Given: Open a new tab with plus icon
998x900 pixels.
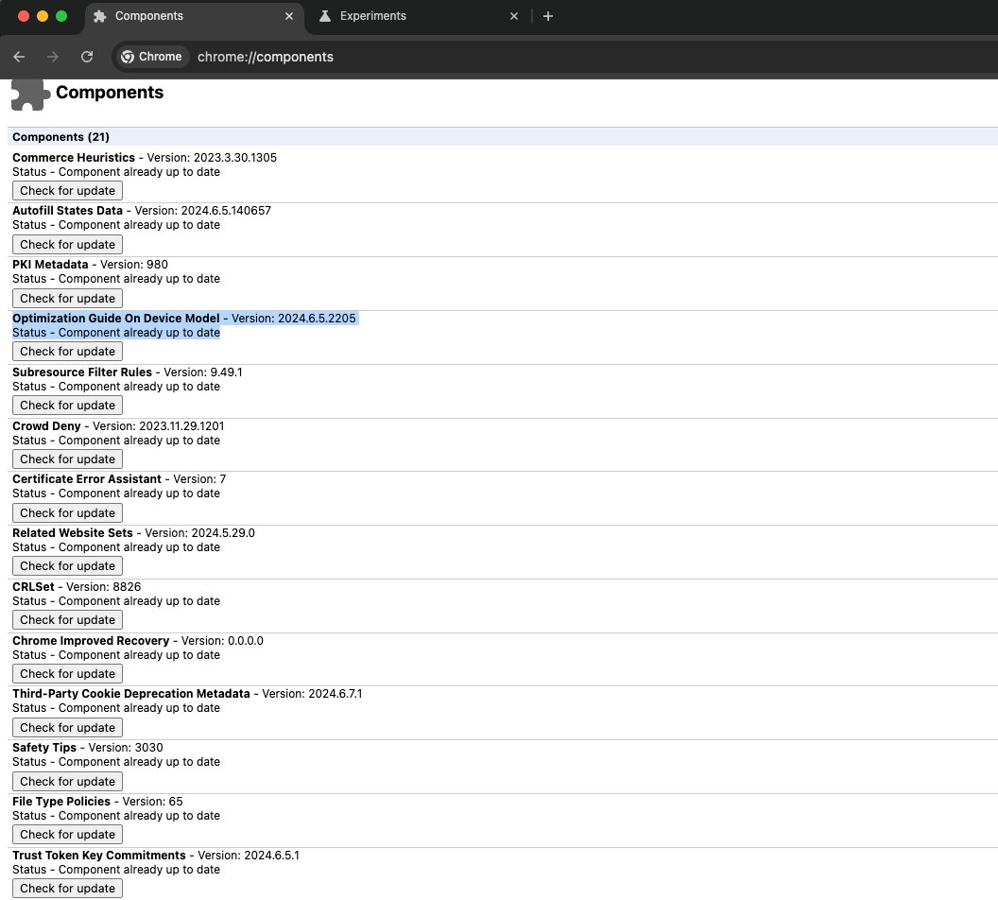Looking at the screenshot, I should click(x=548, y=16).
